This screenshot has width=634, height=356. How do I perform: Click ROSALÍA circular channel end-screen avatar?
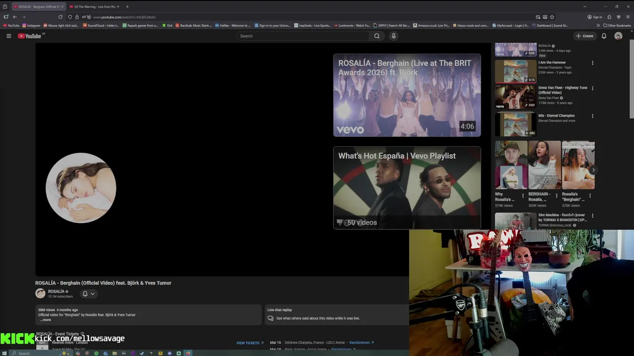click(x=81, y=188)
